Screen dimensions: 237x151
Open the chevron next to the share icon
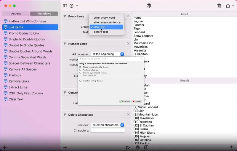click(233, 6)
